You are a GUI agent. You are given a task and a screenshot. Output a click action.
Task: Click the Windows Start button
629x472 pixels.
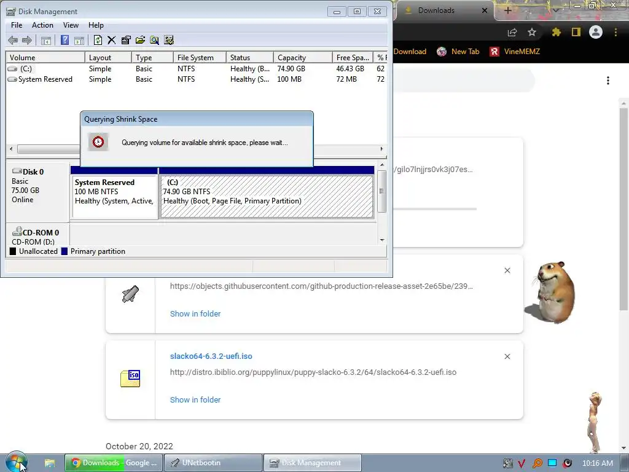(x=16, y=462)
